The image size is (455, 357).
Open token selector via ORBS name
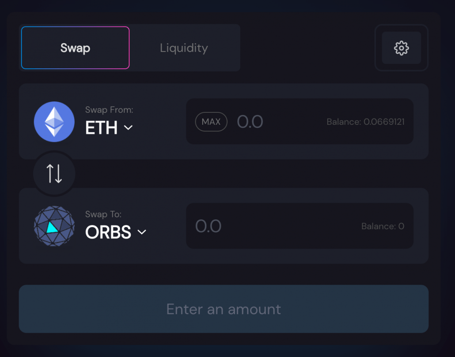[x=108, y=232]
